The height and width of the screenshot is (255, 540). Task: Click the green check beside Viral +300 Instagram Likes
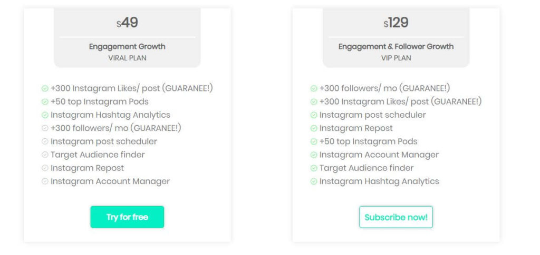[45, 88]
